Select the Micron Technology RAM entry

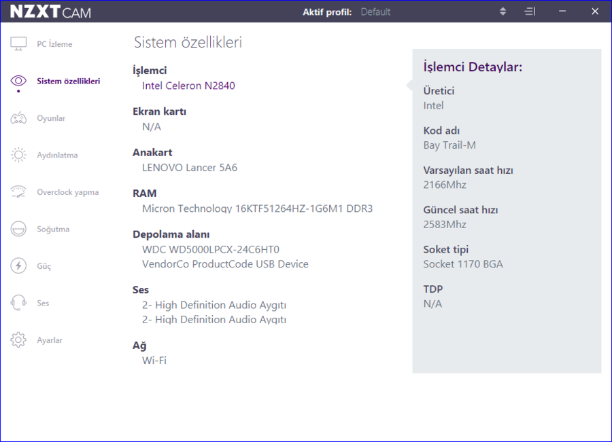257,208
